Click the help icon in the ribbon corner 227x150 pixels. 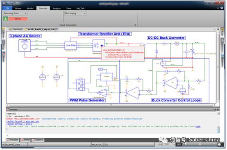click(222, 8)
